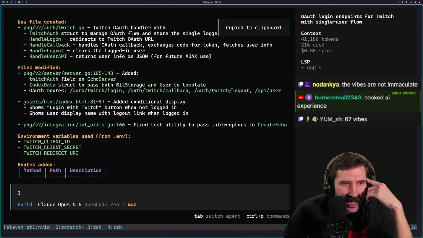Click the tray expand chevron in top bar
Screen dimensions: 423x238
click(398, 2)
